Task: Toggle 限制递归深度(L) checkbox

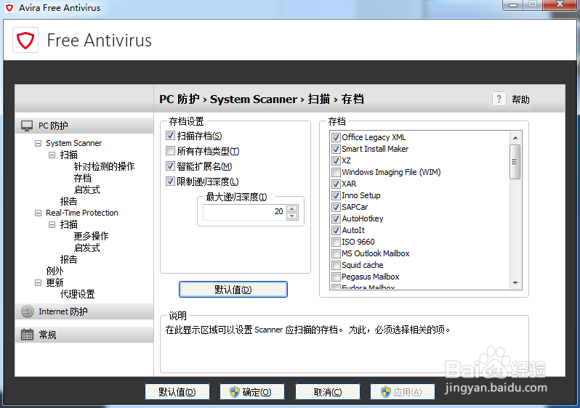Action: point(170,181)
